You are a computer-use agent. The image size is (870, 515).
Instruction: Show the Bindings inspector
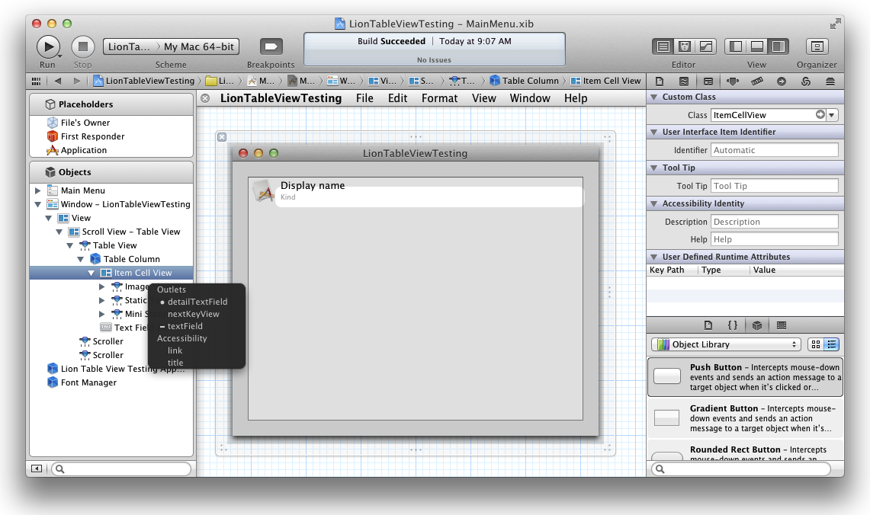tap(806, 82)
